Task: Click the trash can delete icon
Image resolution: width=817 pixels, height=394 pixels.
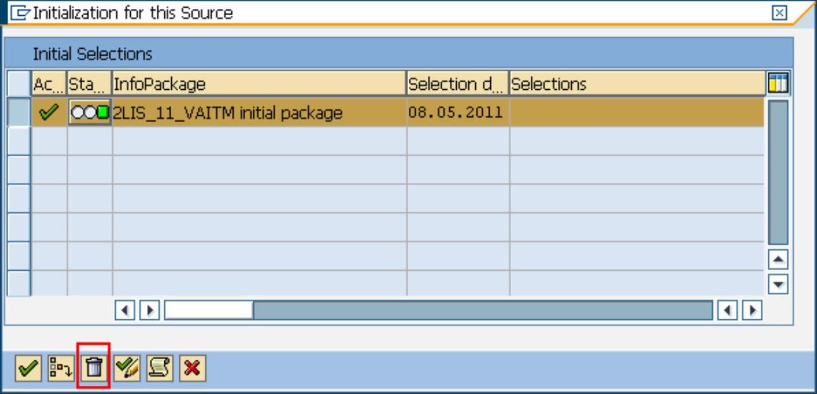Action: coord(94,366)
